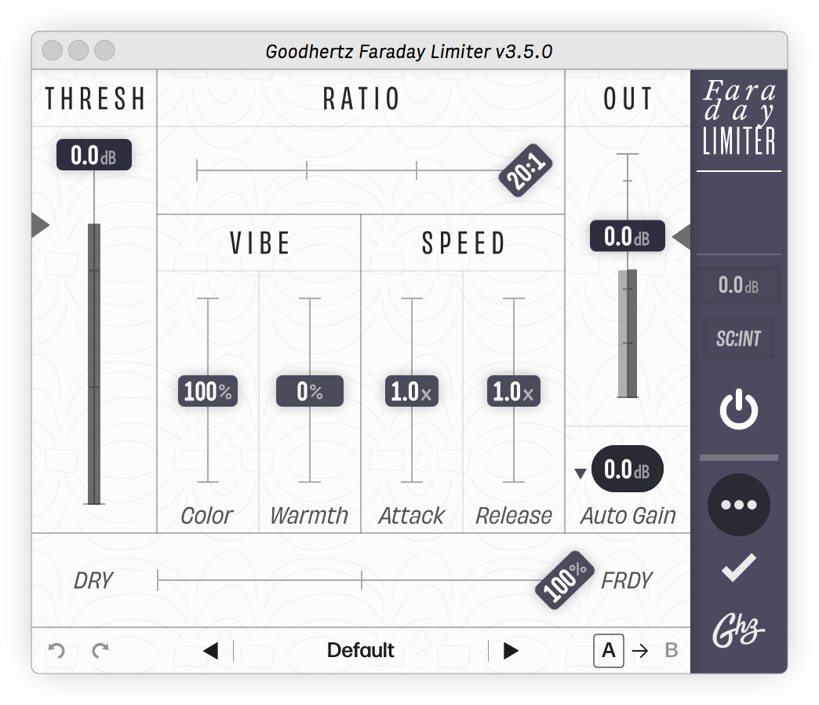Click the FRDY label
Image resolution: width=819 pixels, height=705 pixels.
pyautogui.click(x=627, y=581)
